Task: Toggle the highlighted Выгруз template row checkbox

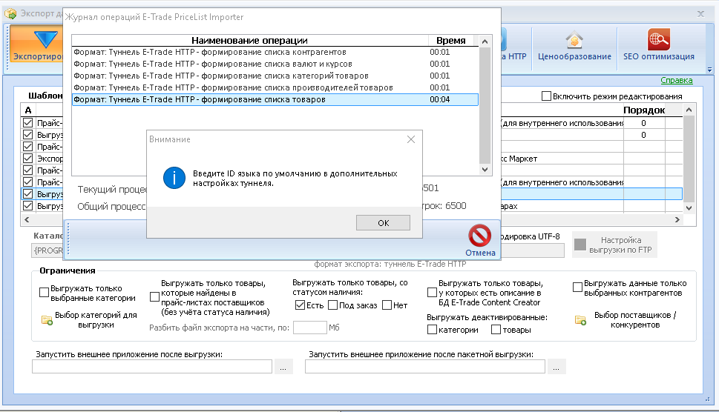Action: coord(28,194)
